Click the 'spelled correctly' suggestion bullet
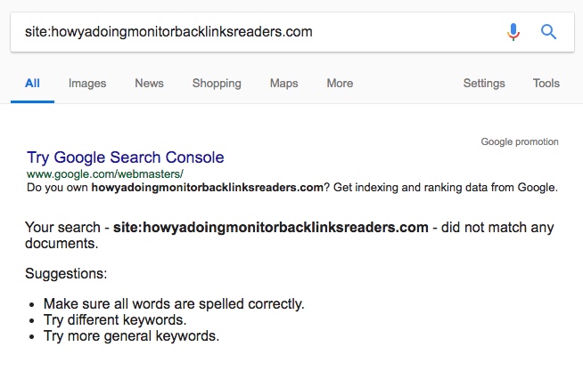This screenshot has height=387, width=583. (x=174, y=303)
